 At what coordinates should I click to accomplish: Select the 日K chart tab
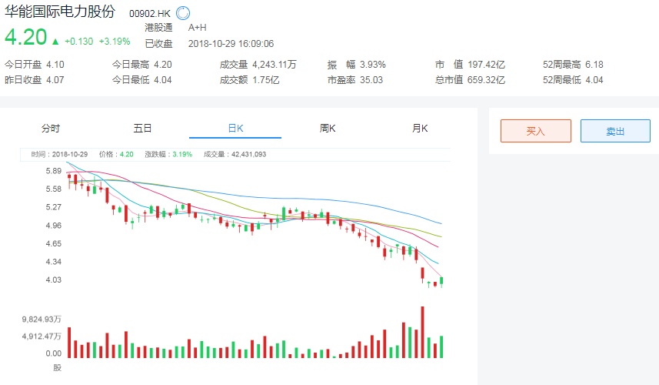pos(235,129)
